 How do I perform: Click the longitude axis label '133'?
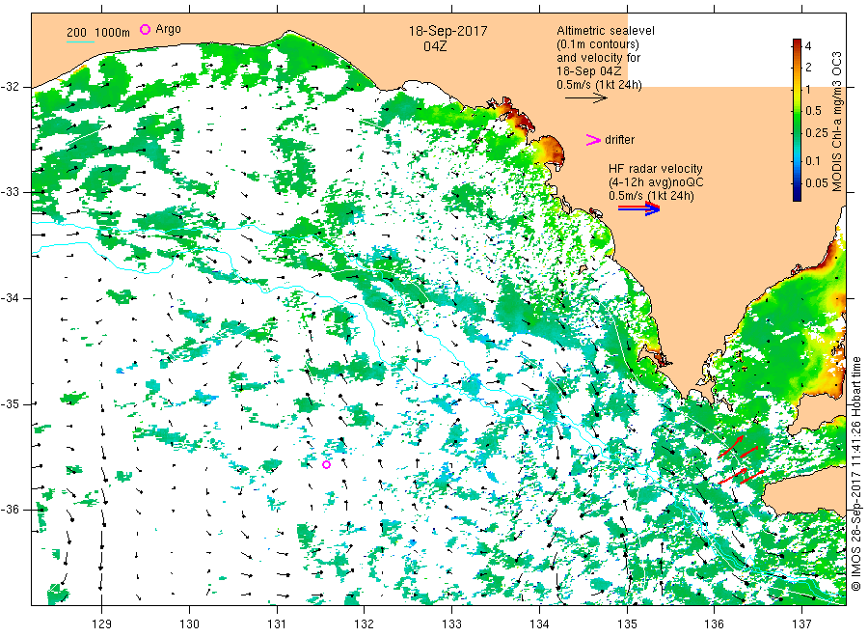point(451,624)
